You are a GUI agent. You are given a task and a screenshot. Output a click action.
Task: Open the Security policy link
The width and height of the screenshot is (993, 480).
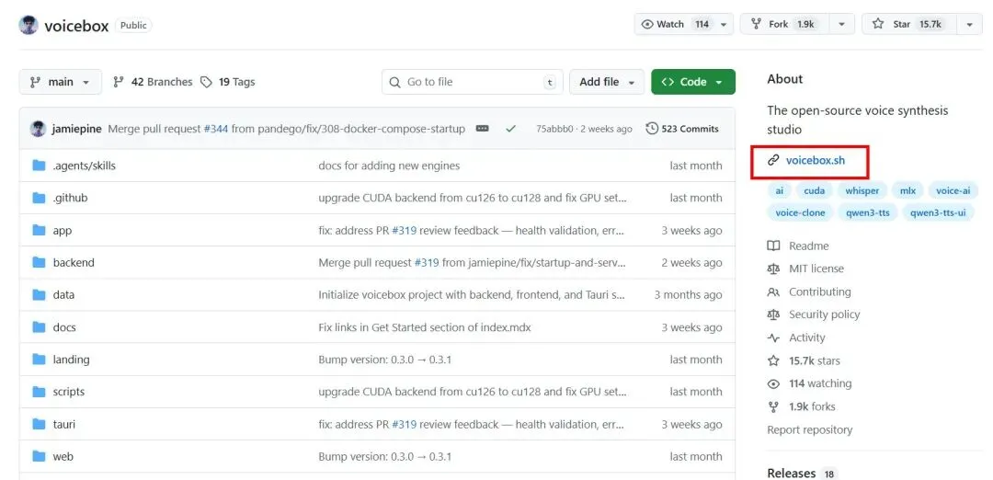[x=824, y=314]
